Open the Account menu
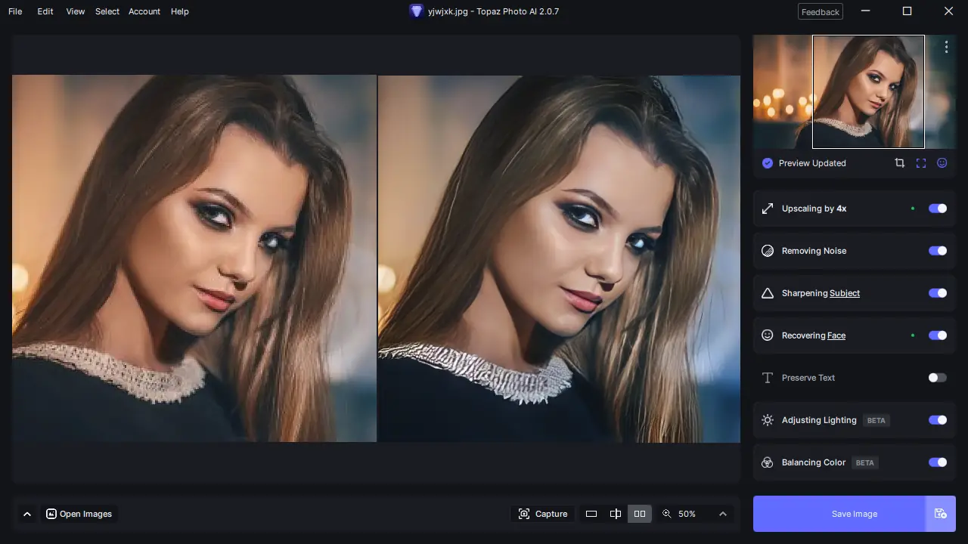Image resolution: width=968 pixels, height=544 pixels. click(x=144, y=11)
